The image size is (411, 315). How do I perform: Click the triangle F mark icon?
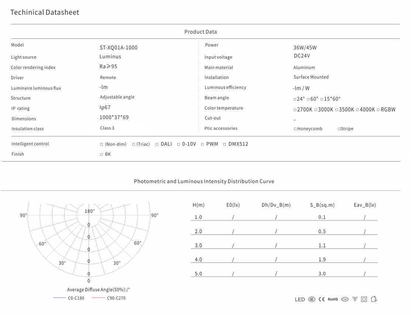[355, 300]
